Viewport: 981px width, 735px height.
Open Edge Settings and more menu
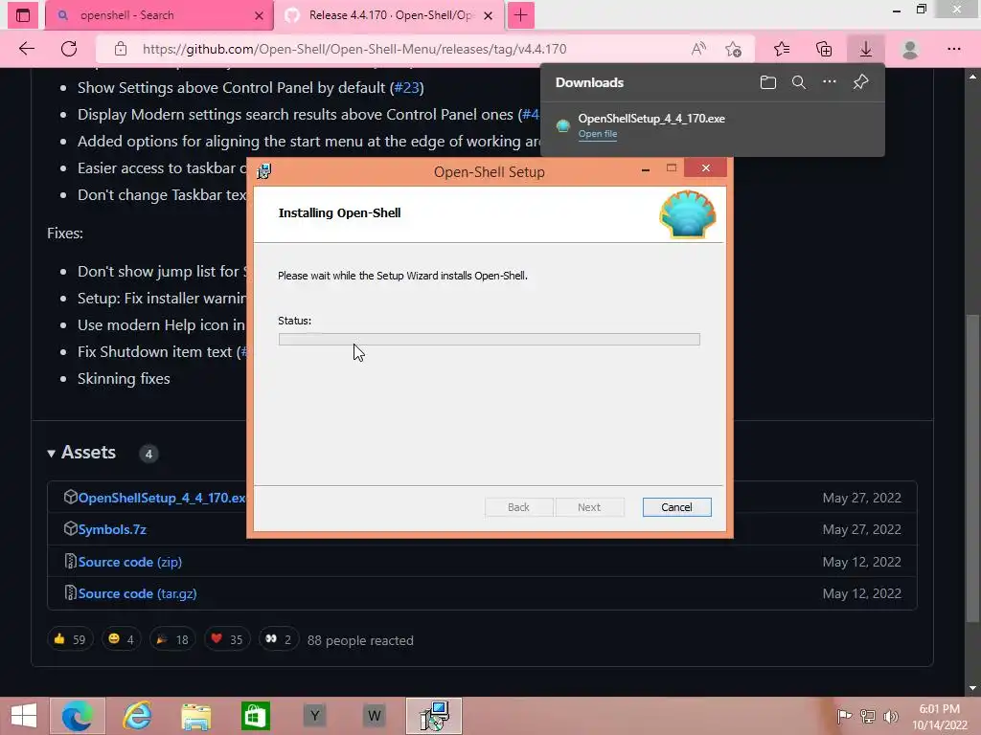pyautogui.click(x=953, y=49)
